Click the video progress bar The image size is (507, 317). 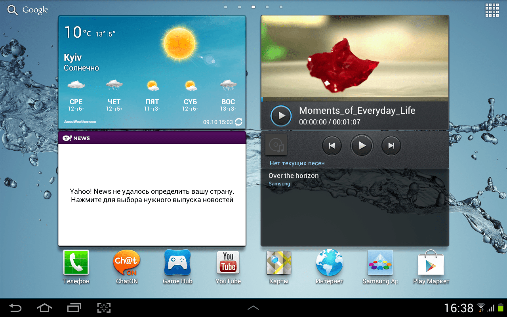(355, 99)
